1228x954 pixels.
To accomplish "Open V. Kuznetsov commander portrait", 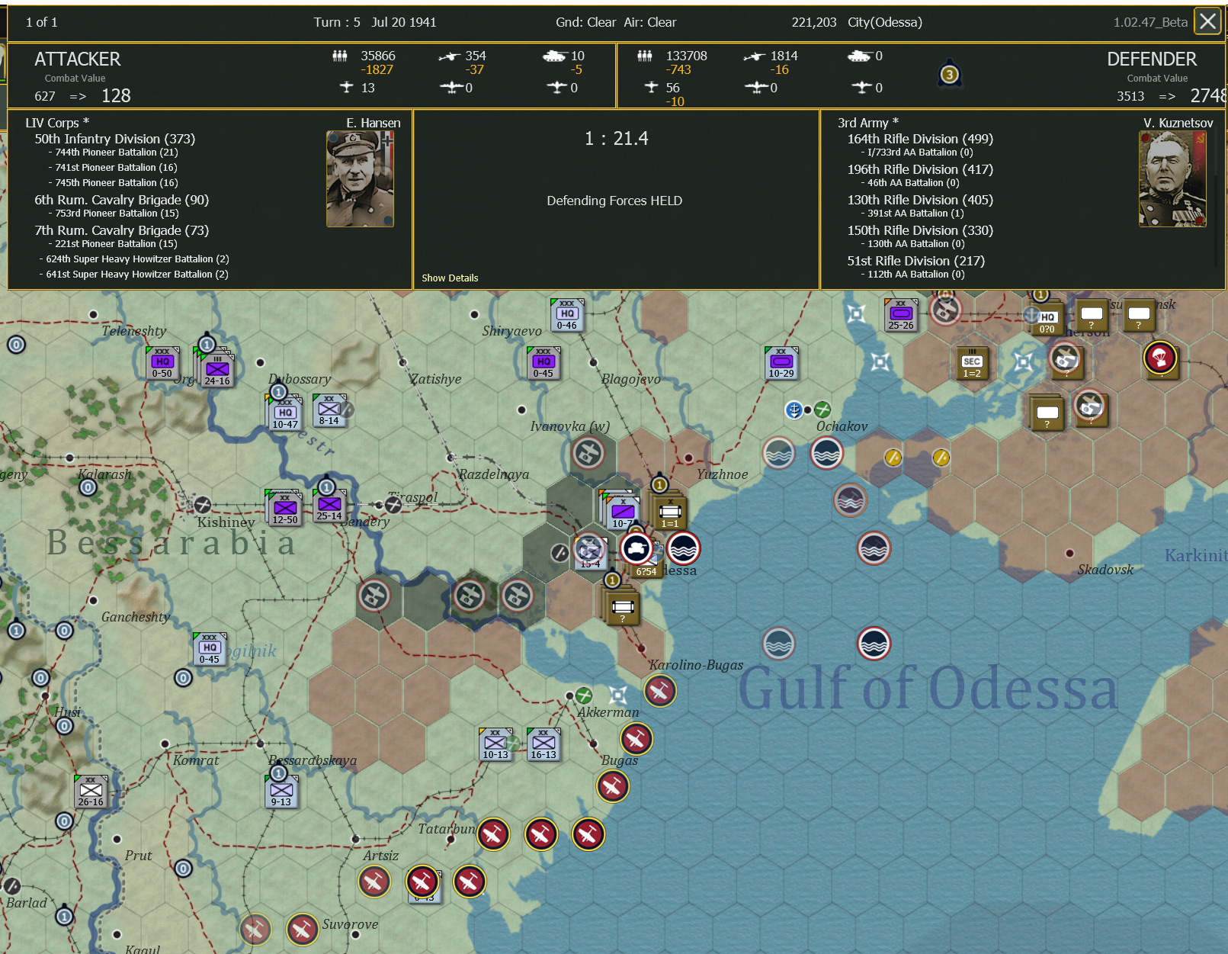I will [x=1172, y=178].
